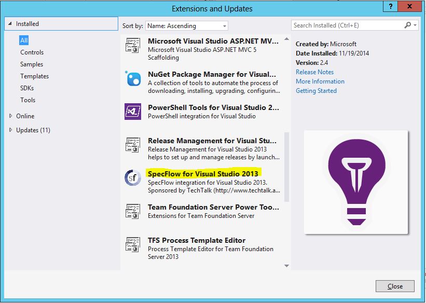
Task: Select the Samples category
Action: click(32, 64)
